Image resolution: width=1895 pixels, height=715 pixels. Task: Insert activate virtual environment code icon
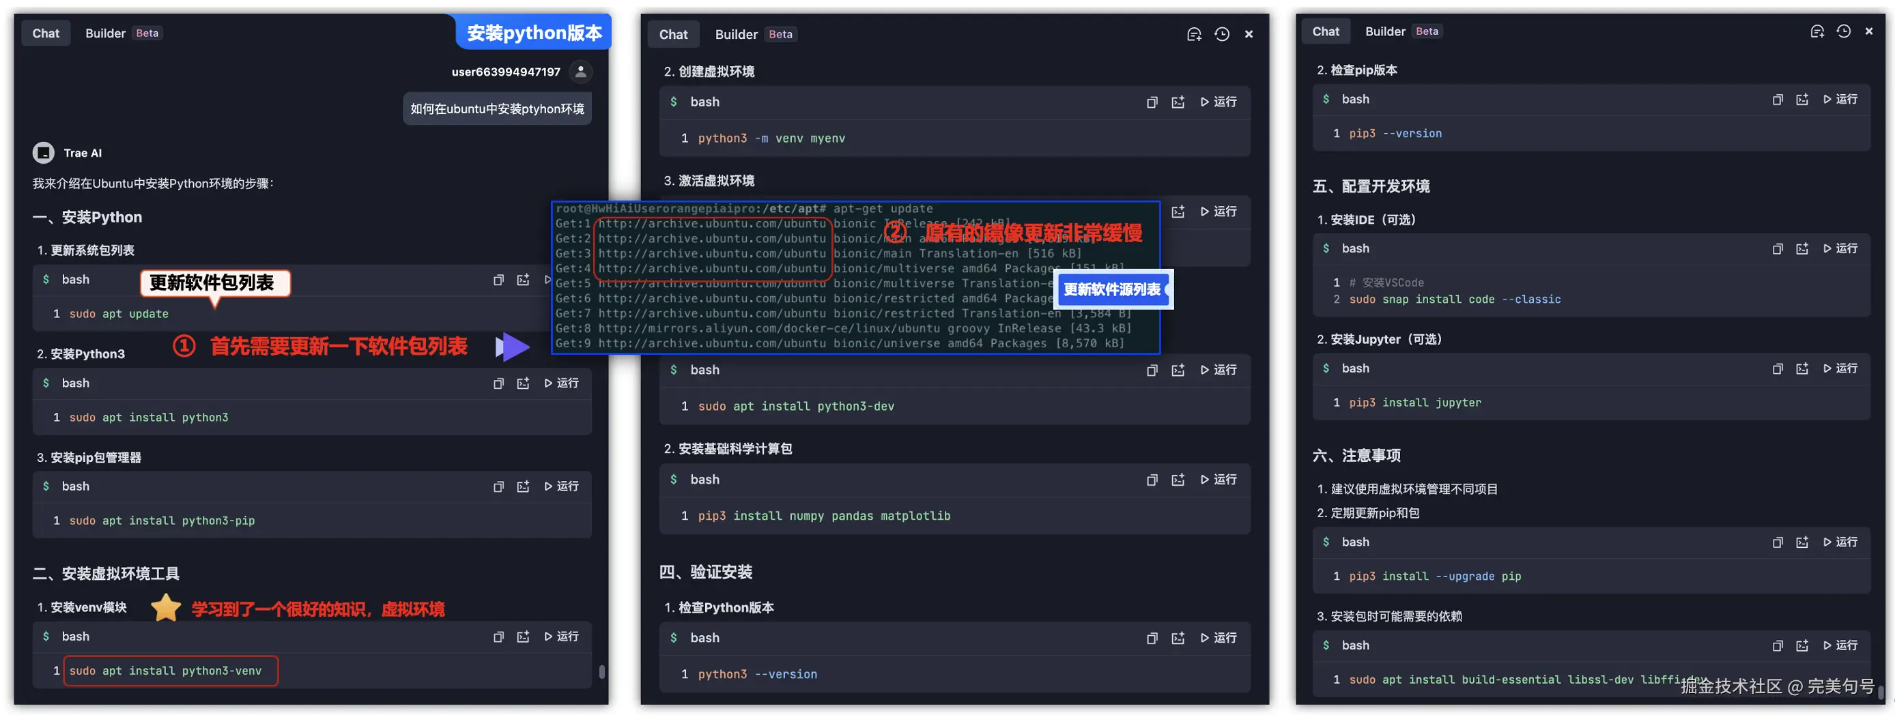pyautogui.click(x=1178, y=213)
